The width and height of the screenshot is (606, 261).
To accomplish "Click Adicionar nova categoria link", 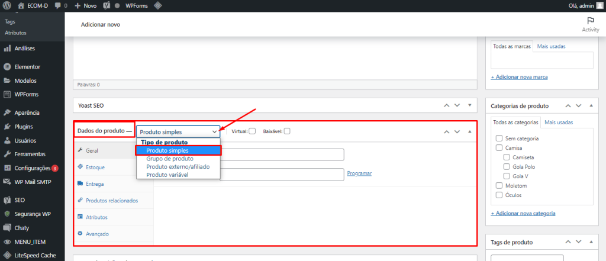I will [523, 213].
